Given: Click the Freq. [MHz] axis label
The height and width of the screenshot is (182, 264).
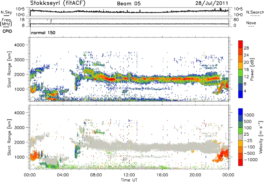Looking at the screenshot, I should (x=6, y=22).
